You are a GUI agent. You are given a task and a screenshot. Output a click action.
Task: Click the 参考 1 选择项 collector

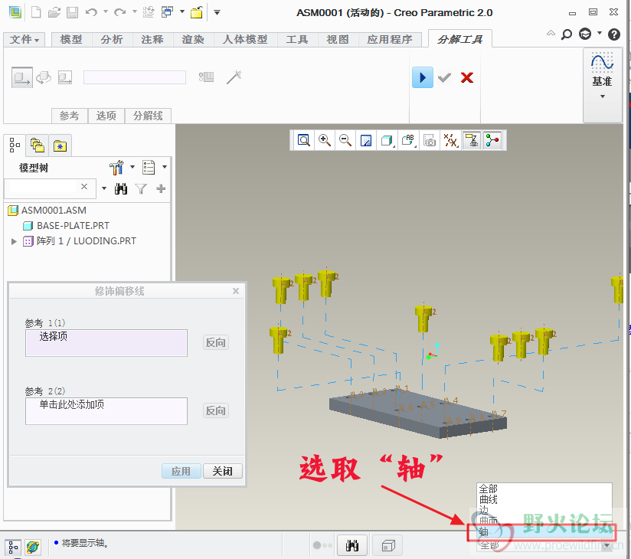tap(106, 343)
